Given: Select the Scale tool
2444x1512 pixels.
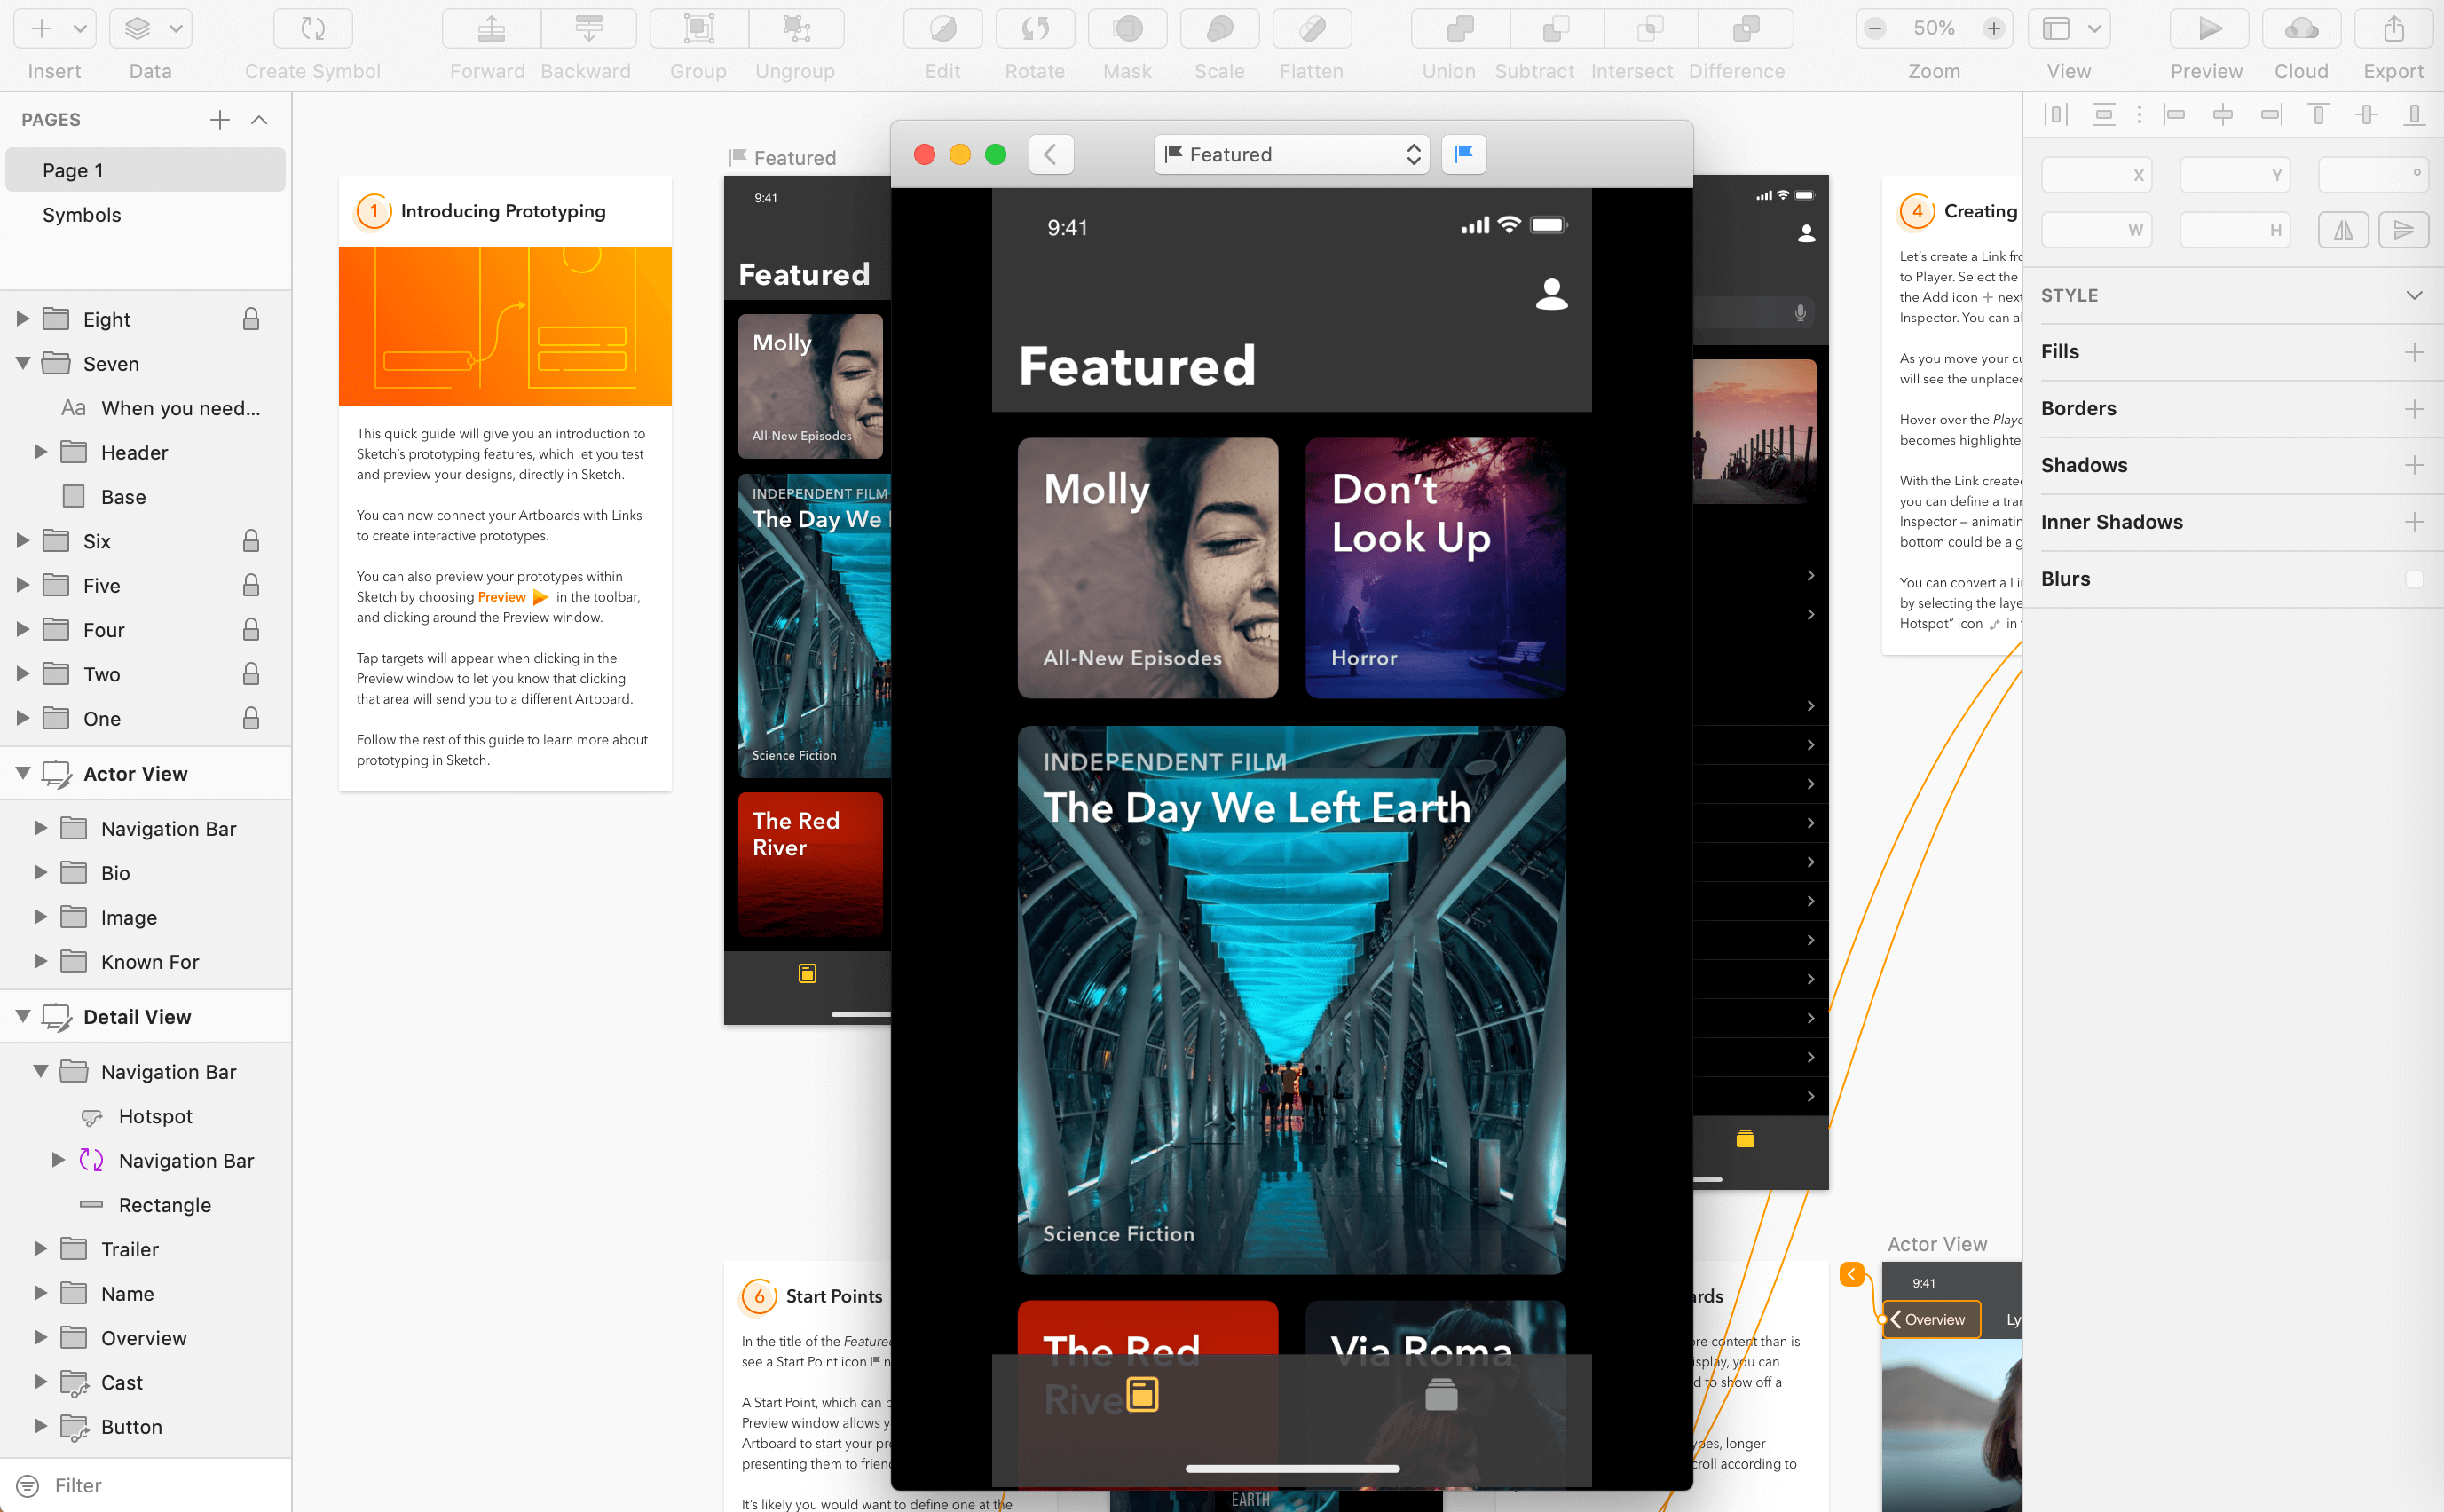Looking at the screenshot, I should tap(1219, 28).
